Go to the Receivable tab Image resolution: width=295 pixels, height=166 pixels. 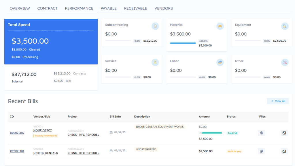pos(135,8)
